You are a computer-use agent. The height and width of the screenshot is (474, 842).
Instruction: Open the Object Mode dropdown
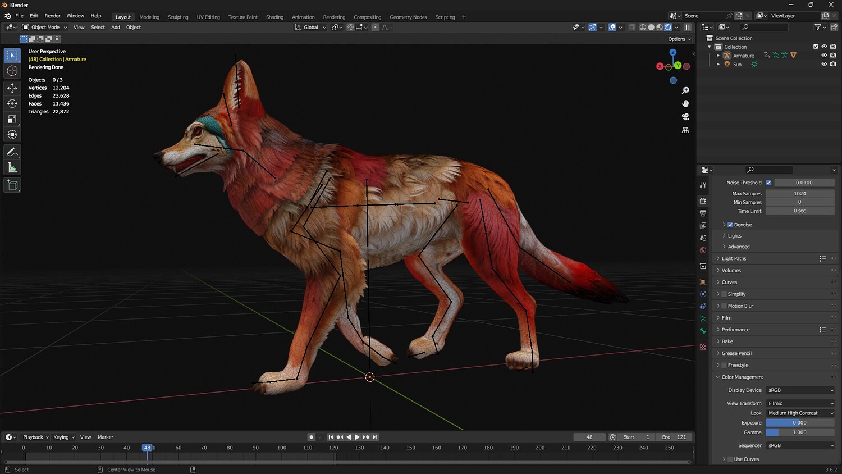click(x=45, y=27)
